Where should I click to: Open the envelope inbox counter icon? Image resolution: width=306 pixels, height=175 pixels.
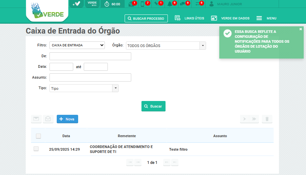coord(131,4)
